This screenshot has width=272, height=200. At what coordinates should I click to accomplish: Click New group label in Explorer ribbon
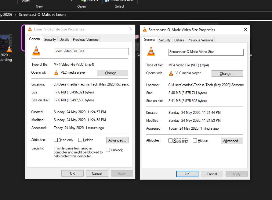pyautogui.click(x=39, y=6)
